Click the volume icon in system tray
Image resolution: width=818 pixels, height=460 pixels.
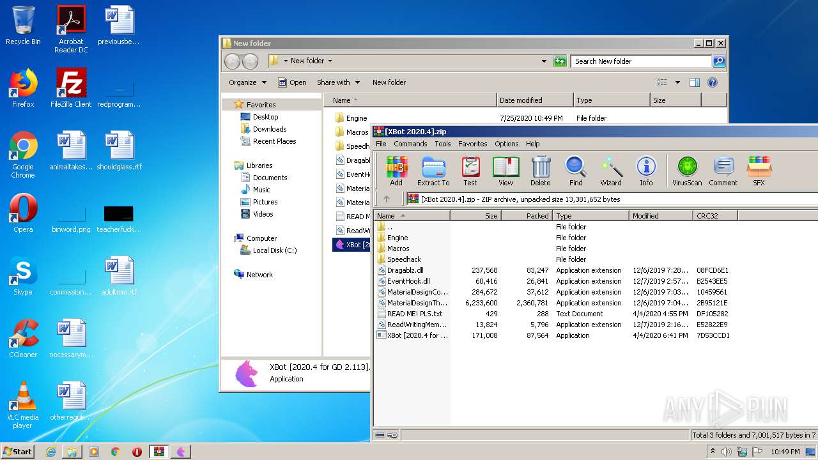coord(726,452)
